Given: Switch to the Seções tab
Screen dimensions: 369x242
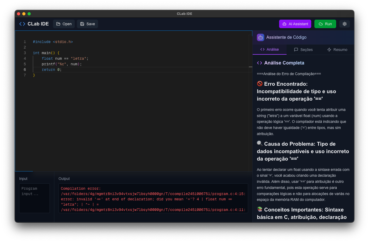Looking at the screenshot, I should pyautogui.click(x=303, y=50).
